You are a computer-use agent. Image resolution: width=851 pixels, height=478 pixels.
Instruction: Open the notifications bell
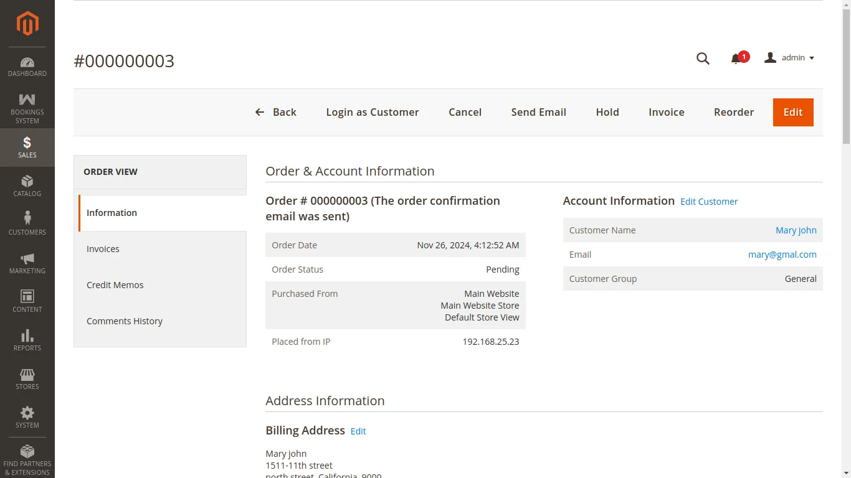click(735, 58)
